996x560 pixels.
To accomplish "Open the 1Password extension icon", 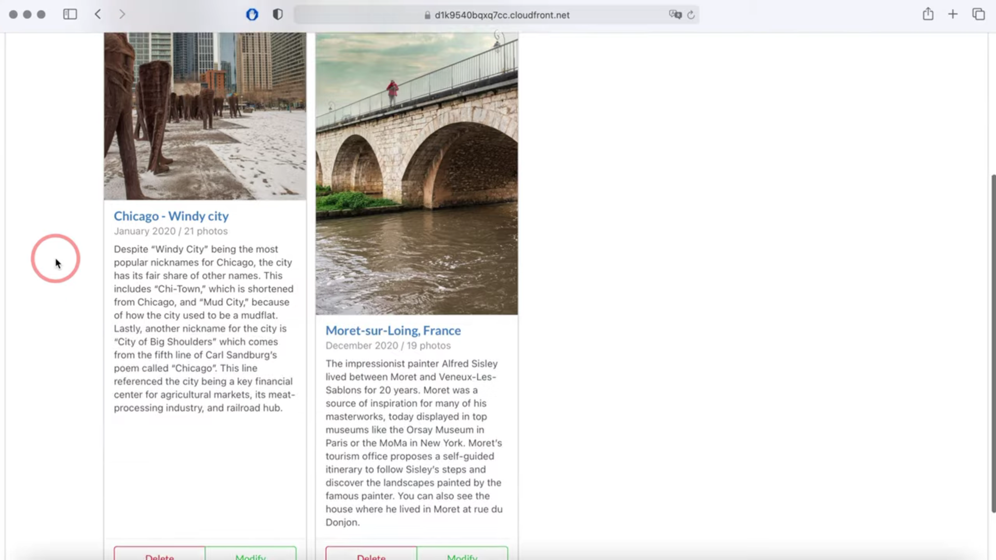I will [252, 15].
